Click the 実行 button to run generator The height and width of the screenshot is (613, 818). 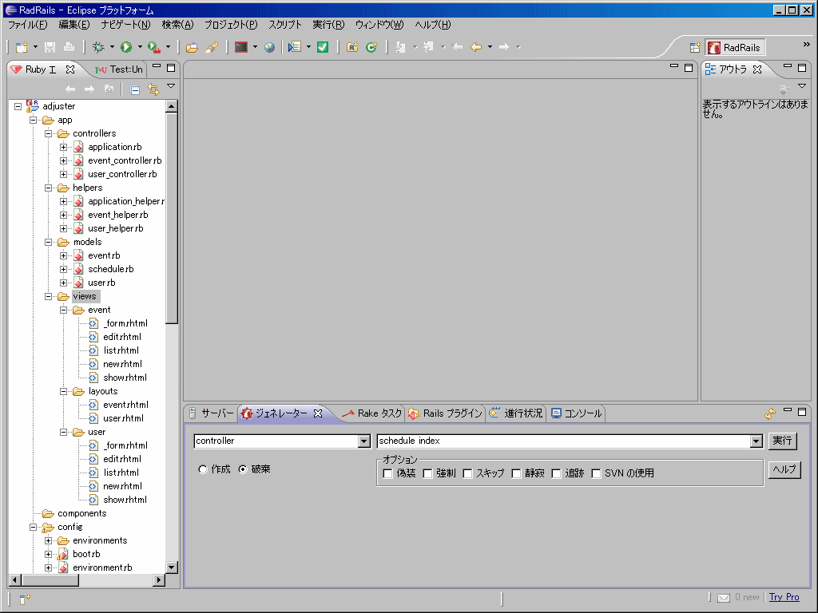coord(782,441)
